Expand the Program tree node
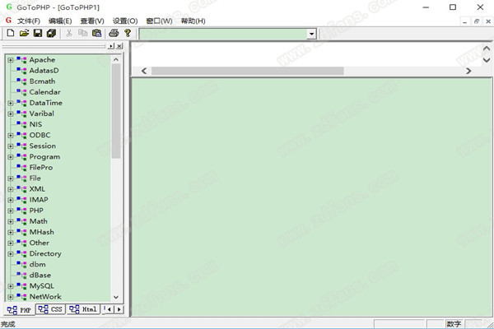 [11, 157]
